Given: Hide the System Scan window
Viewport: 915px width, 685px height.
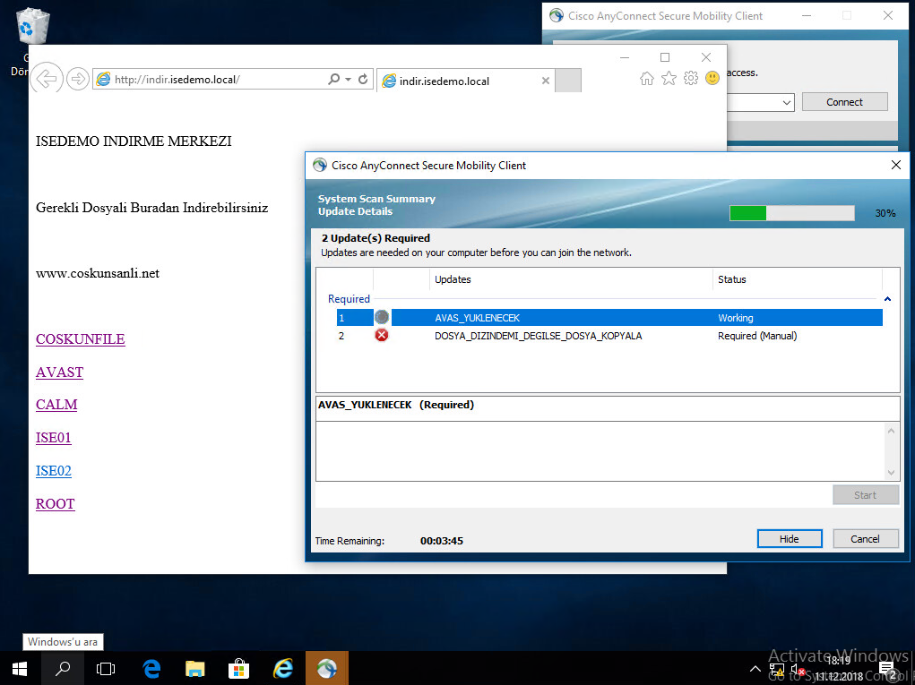Looking at the screenshot, I should click(790, 539).
